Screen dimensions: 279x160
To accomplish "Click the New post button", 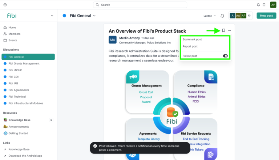I will [266, 16].
